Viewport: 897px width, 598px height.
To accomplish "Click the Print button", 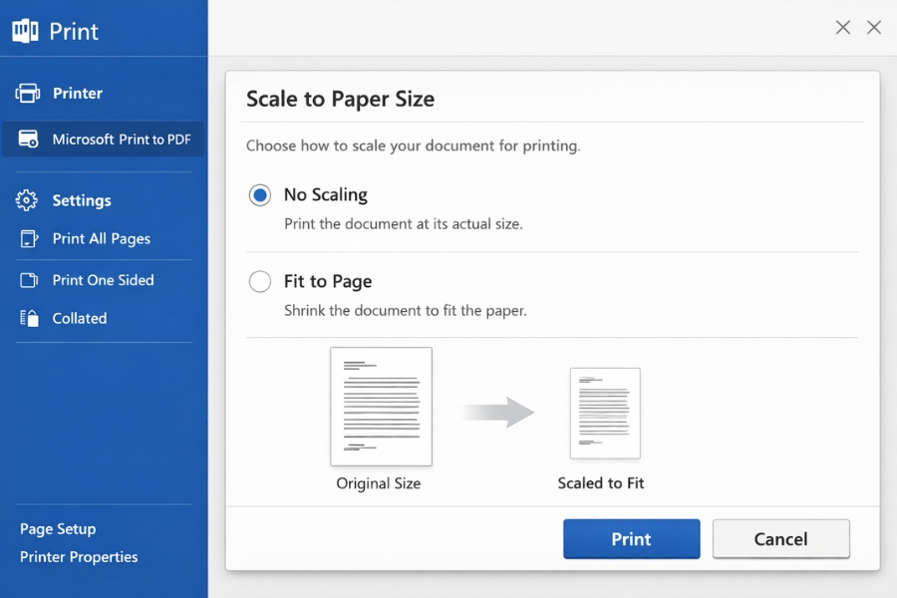I will (631, 538).
